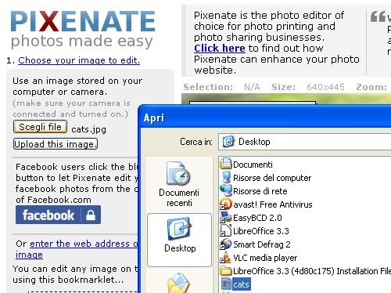Open the Click here link
Image resolution: width=391 pixels, height=293 pixels.
[x=220, y=49]
